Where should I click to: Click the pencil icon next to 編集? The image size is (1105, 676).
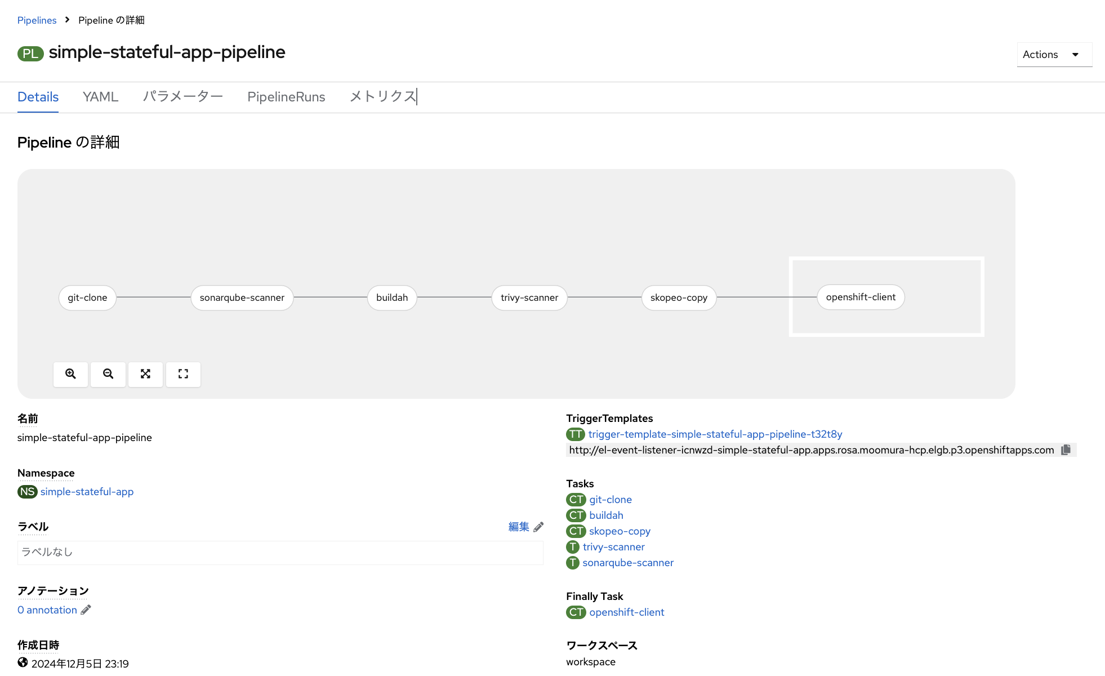click(x=538, y=527)
